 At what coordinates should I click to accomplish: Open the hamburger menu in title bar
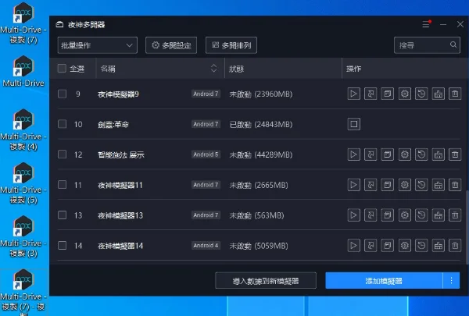click(426, 24)
